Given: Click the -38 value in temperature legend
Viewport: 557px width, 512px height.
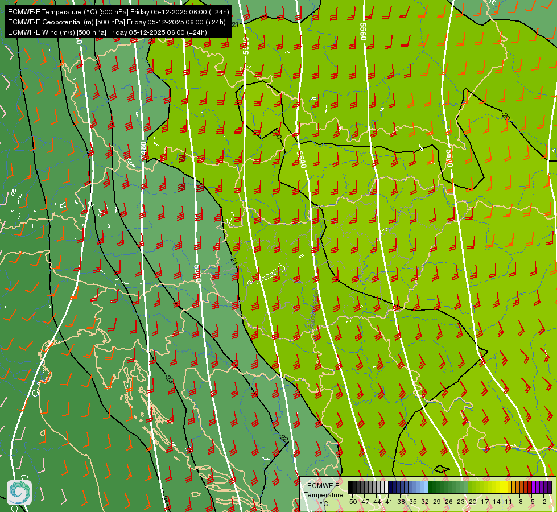Looking at the screenshot, I should click(x=399, y=502).
